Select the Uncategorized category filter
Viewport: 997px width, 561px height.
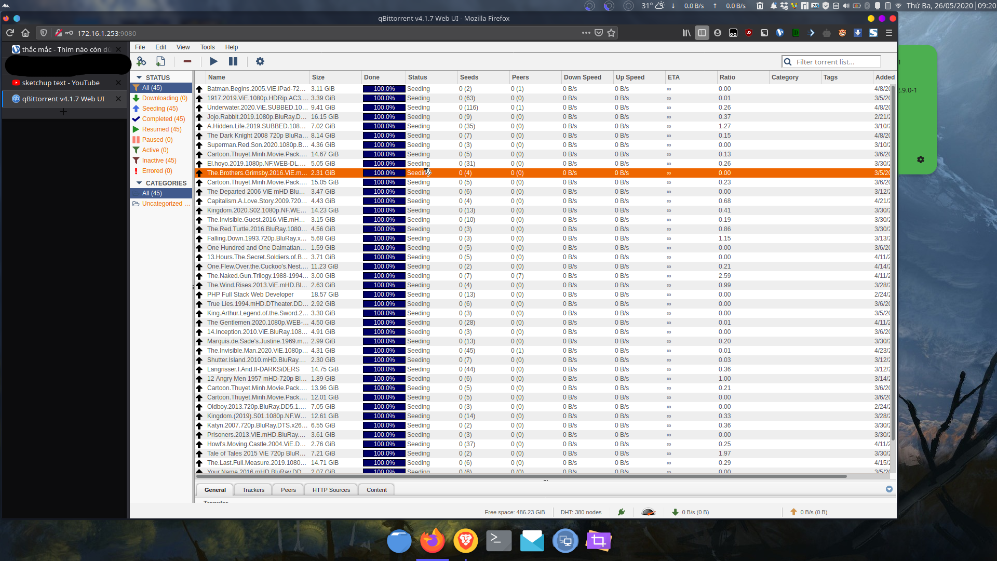pyautogui.click(x=161, y=204)
